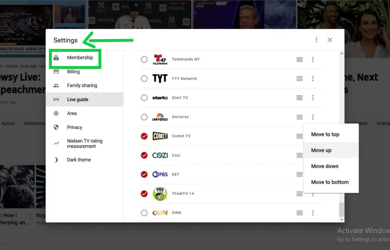Click the channel list scrollbar down arrow
Image resolution: width=390 pixels, height=250 pixels.
point(342,220)
